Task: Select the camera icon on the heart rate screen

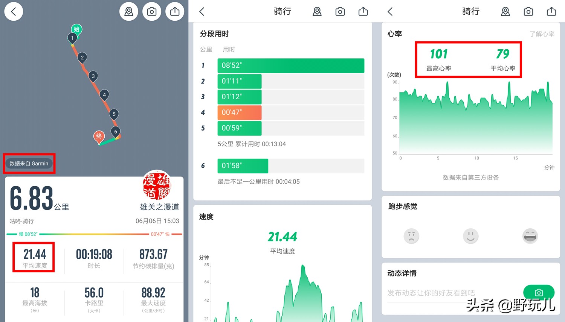Action: click(x=528, y=12)
